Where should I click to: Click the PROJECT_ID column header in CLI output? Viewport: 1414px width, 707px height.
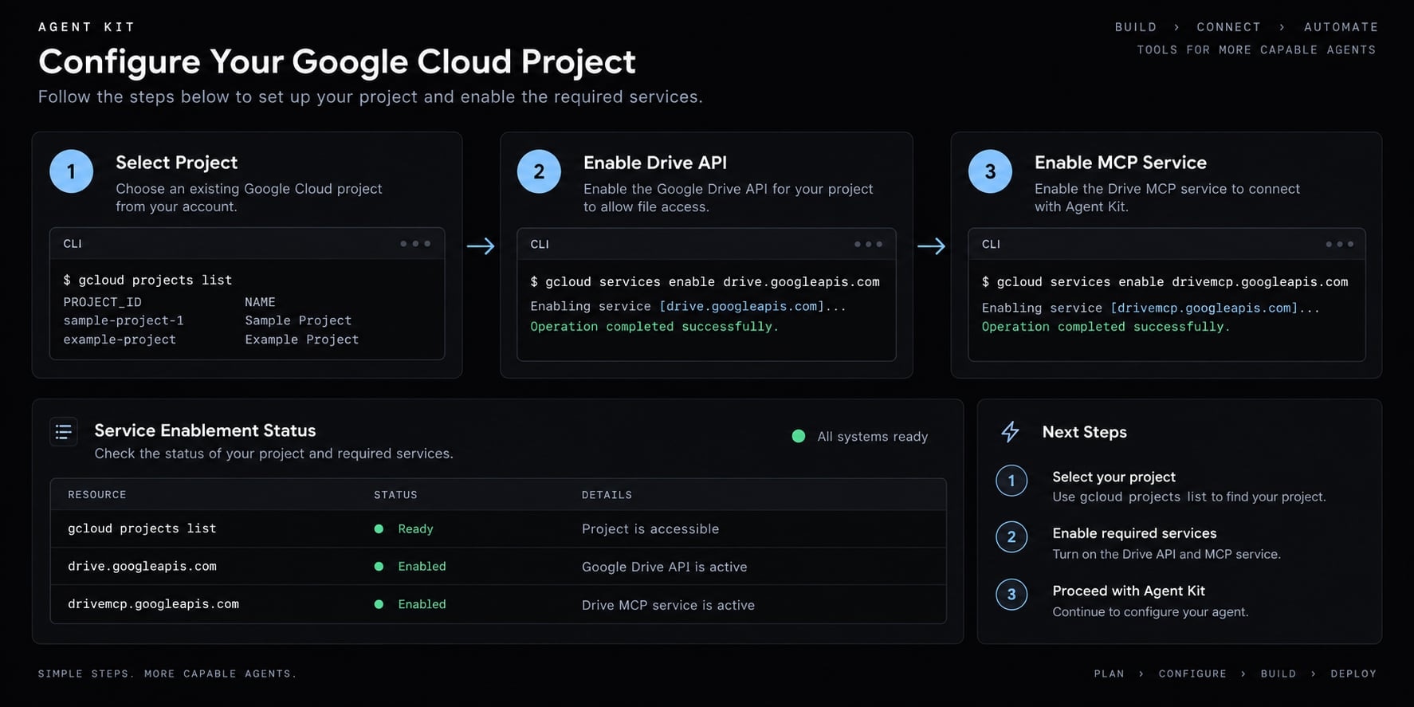click(x=102, y=302)
